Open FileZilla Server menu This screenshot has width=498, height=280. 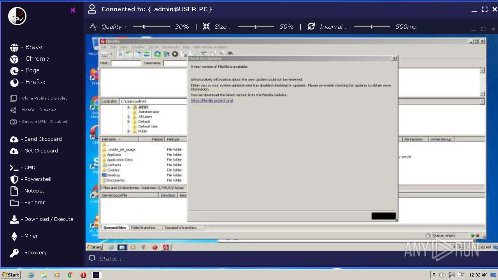154,47
